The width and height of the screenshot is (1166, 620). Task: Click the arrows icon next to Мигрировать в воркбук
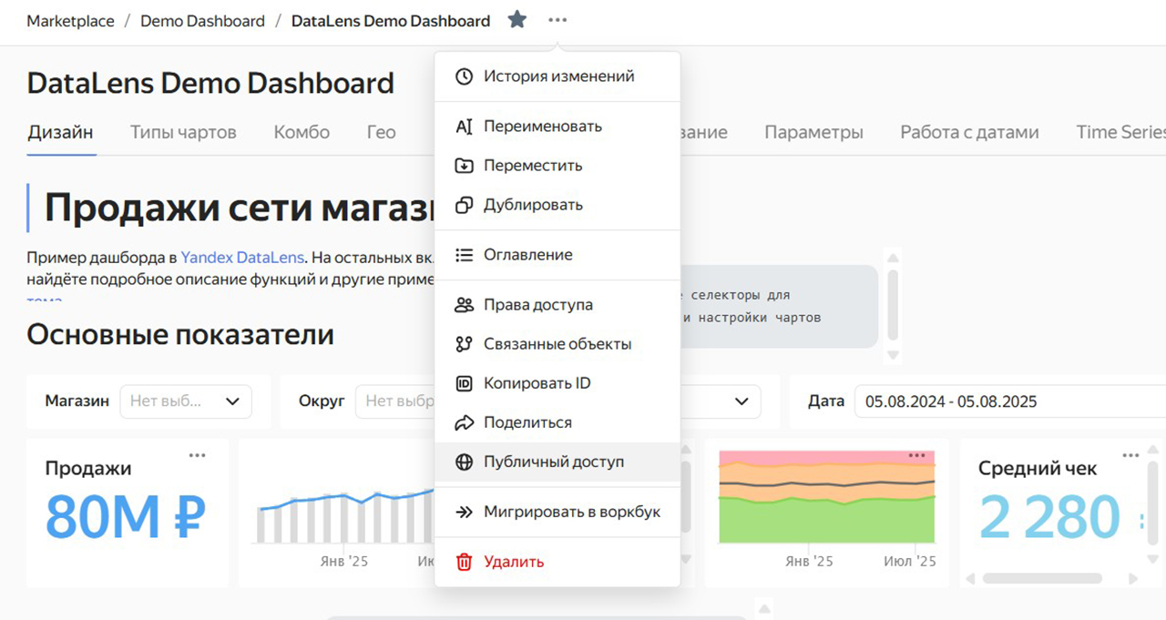tap(465, 512)
